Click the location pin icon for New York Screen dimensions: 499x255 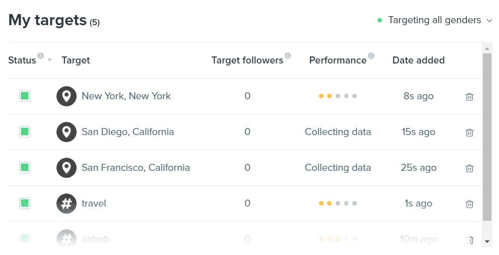67,96
